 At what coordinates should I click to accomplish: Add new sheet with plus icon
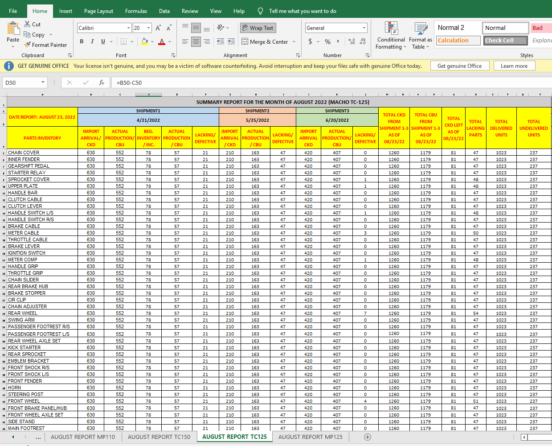(x=368, y=437)
